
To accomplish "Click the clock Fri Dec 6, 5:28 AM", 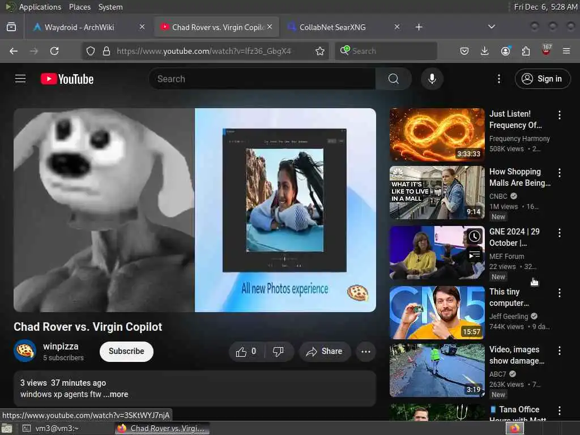I will point(545,7).
